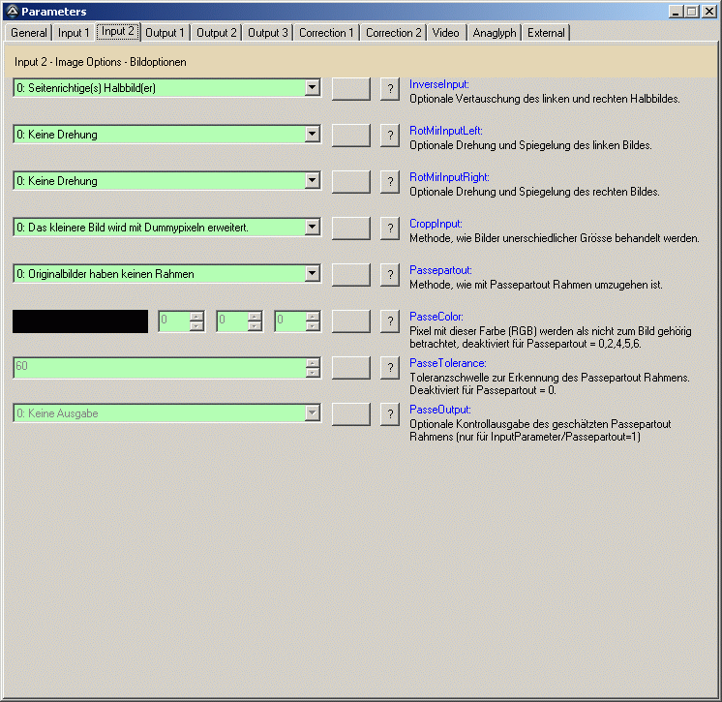Click help button for PasseTolerance
Image resolution: width=722 pixels, height=702 pixels.
389,368
